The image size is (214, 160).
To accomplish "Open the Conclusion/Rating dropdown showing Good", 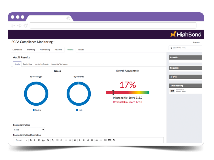I will pyautogui.click(x=29, y=130).
